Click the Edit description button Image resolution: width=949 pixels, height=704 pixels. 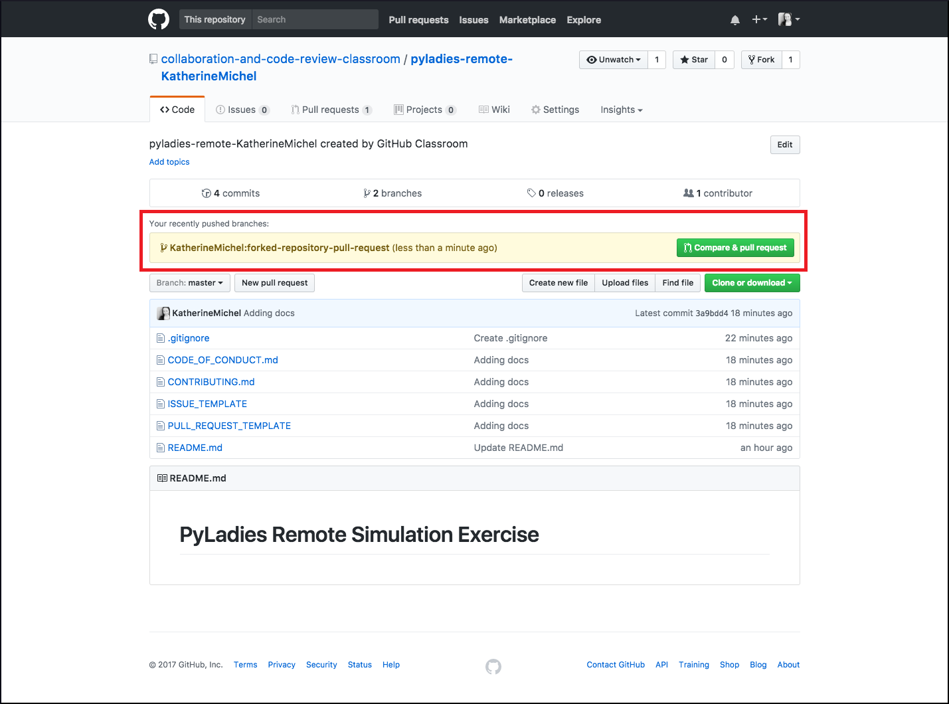tap(785, 145)
